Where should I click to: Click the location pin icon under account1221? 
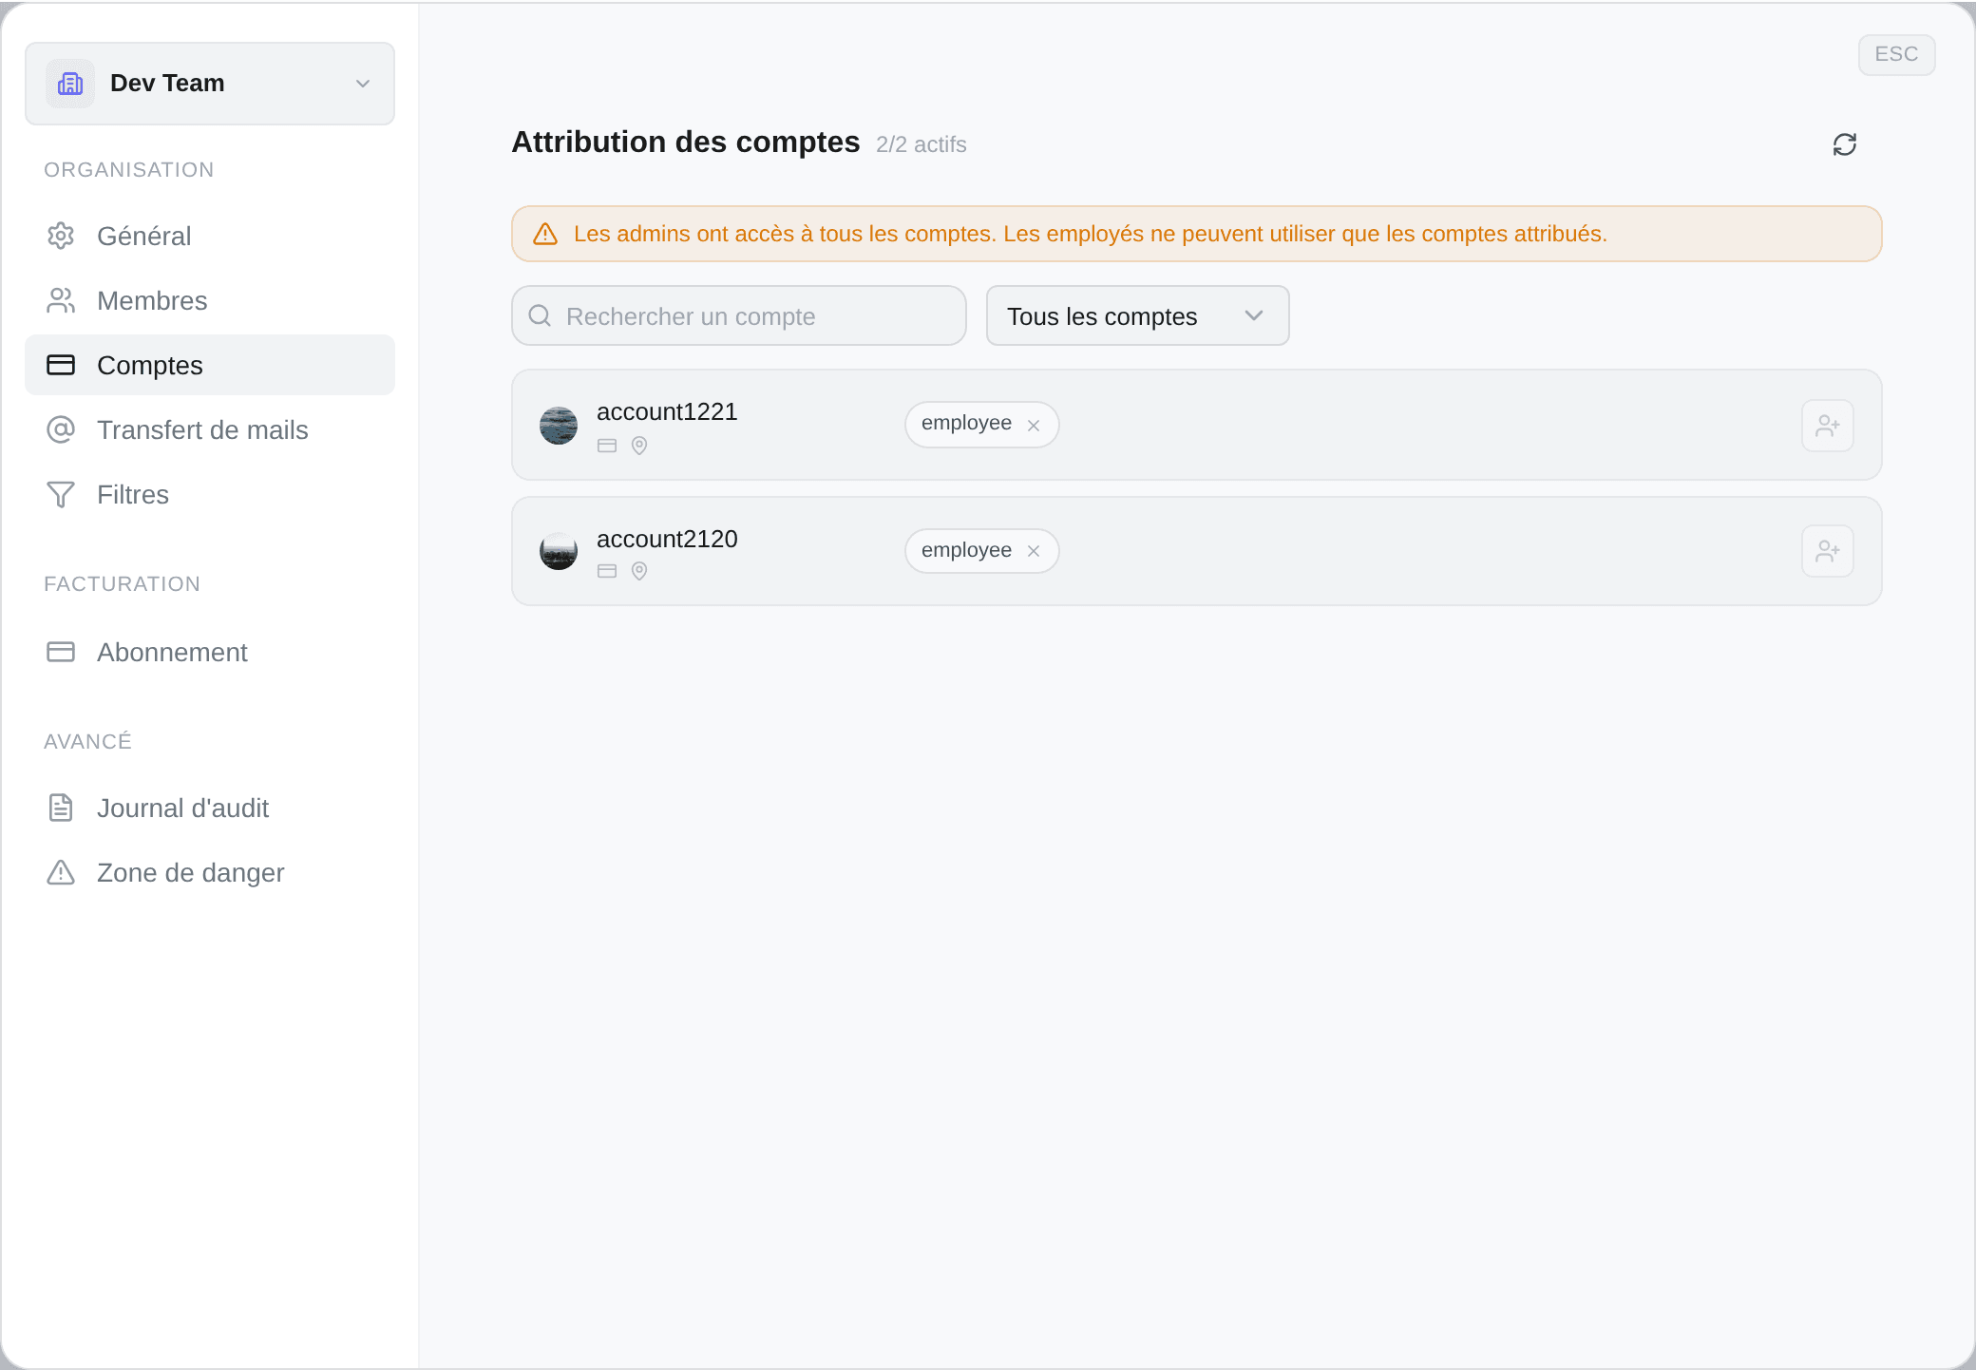click(x=639, y=446)
